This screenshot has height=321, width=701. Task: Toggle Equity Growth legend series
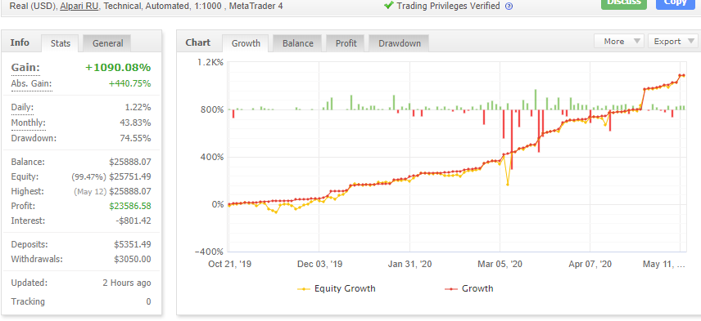click(x=337, y=288)
